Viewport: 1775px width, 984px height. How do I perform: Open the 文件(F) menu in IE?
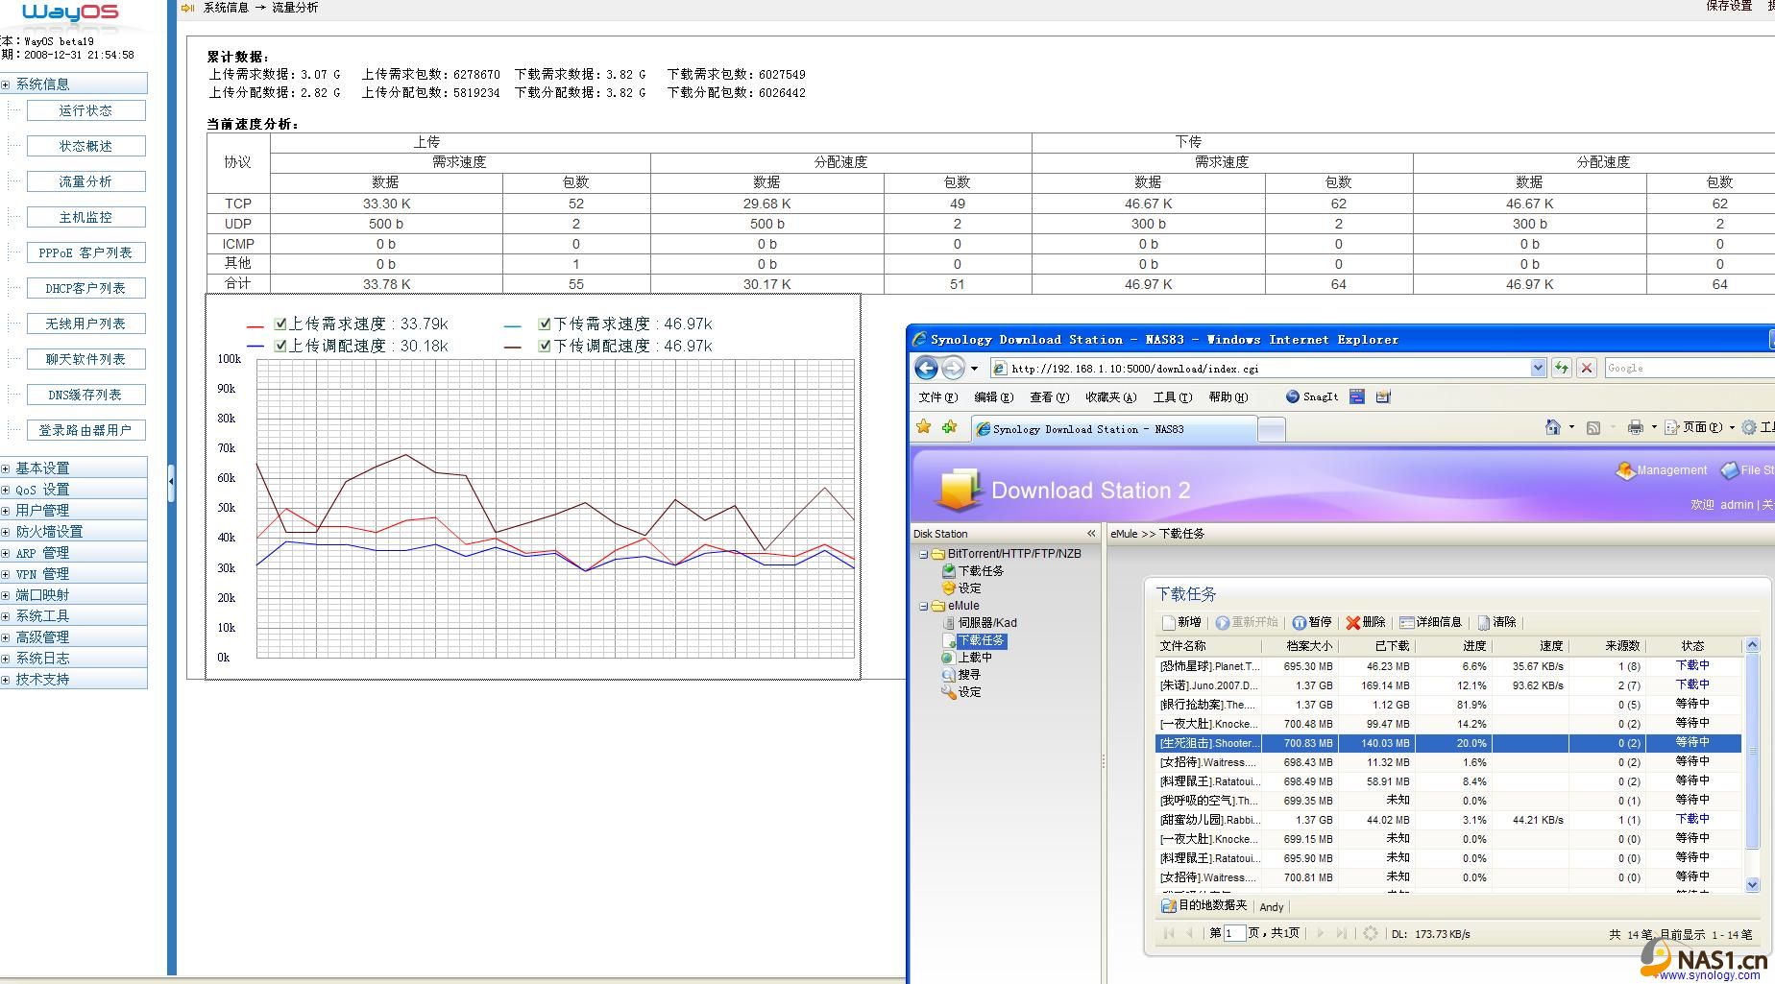(x=937, y=397)
